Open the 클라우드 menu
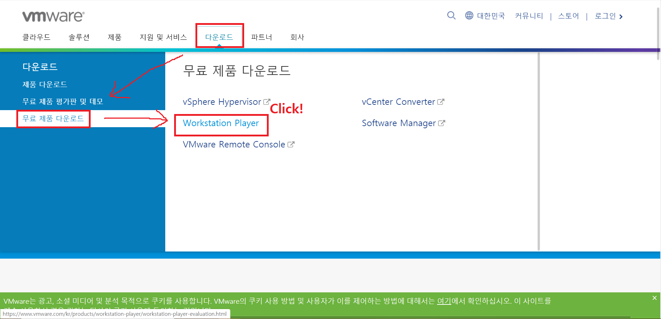The height and width of the screenshot is (319, 661). click(36, 37)
